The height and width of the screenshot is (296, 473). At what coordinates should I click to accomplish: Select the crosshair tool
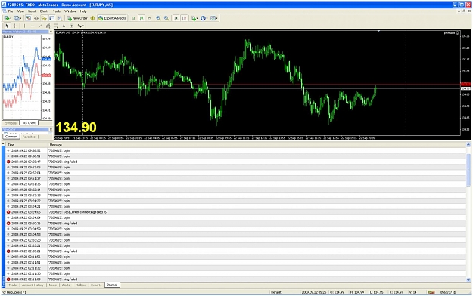coord(15,26)
